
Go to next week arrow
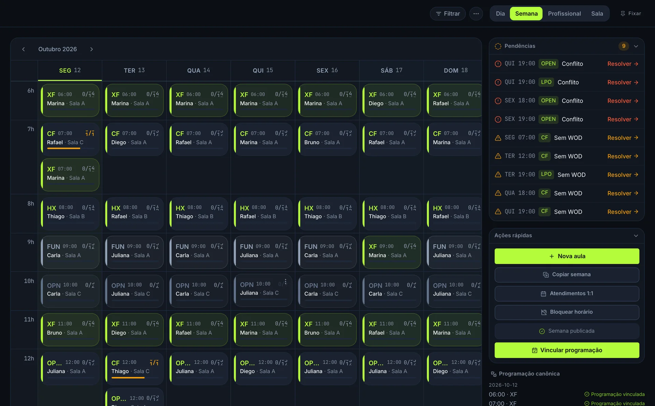tap(91, 49)
